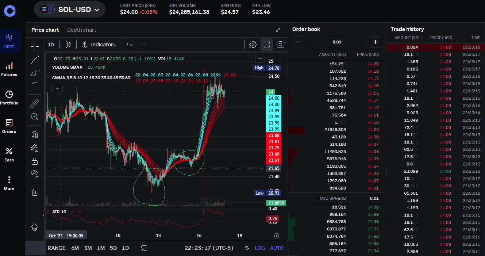The width and height of the screenshot is (485, 256).
Task: Enable magnet snapping mode
Action: (35, 134)
